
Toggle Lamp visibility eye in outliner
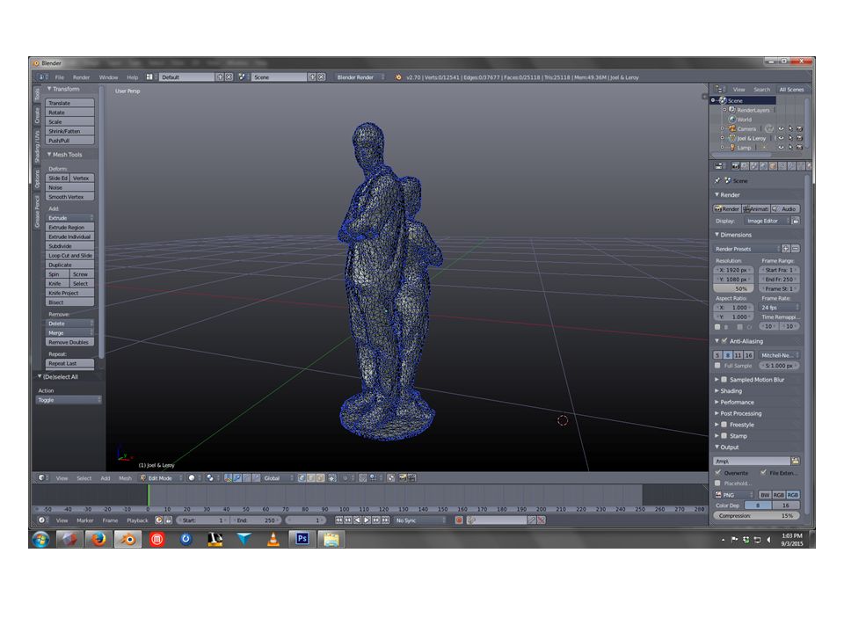pyautogui.click(x=781, y=148)
